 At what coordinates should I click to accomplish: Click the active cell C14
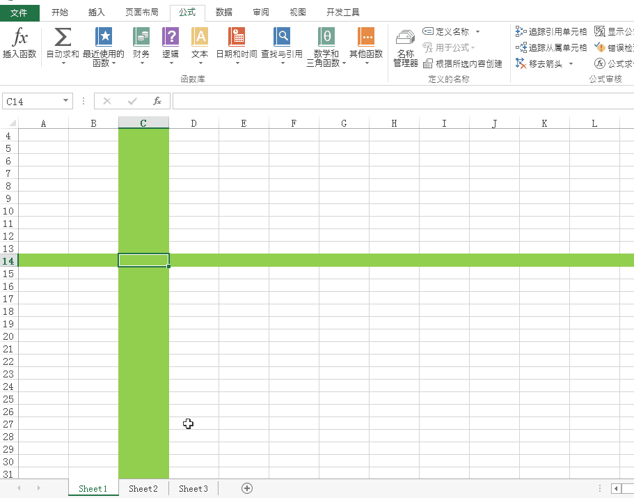pos(143,260)
